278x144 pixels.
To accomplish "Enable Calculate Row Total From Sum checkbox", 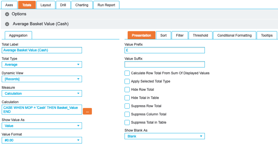I will point(127,73).
